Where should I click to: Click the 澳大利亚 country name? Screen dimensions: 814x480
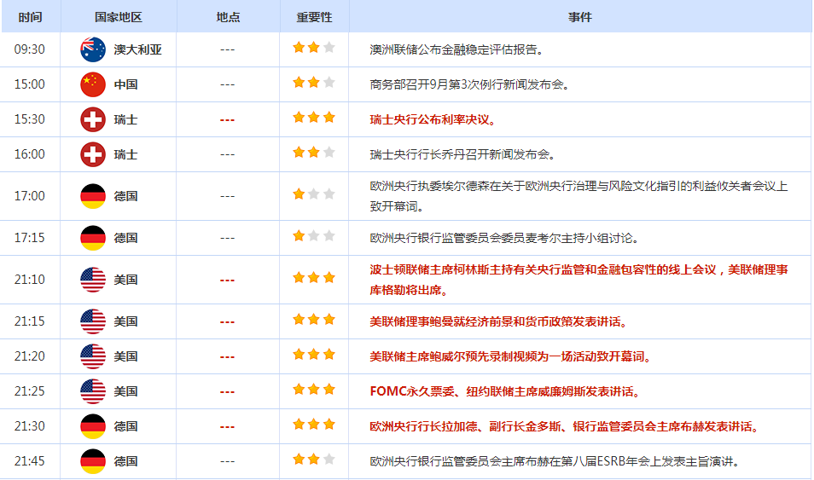tap(138, 49)
